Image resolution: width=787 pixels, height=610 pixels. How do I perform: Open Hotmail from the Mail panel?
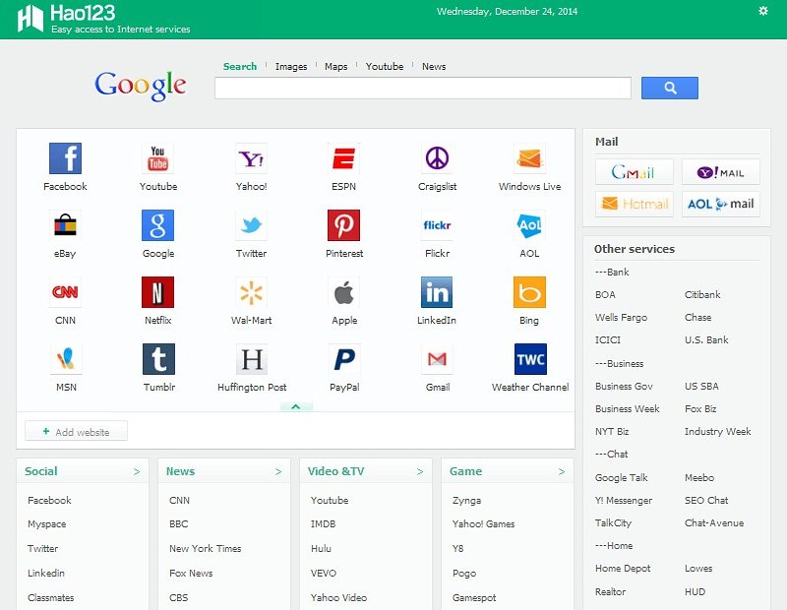(634, 204)
